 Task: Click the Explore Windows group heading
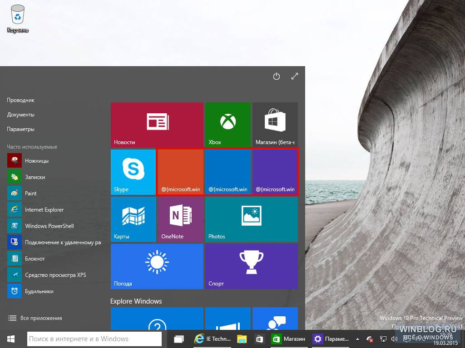(136, 301)
